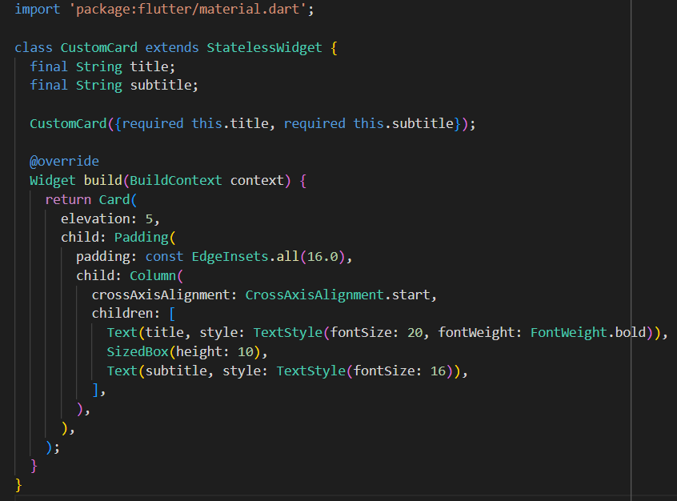Click the 'crossAxisAlignment:' property name

pos(164,295)
